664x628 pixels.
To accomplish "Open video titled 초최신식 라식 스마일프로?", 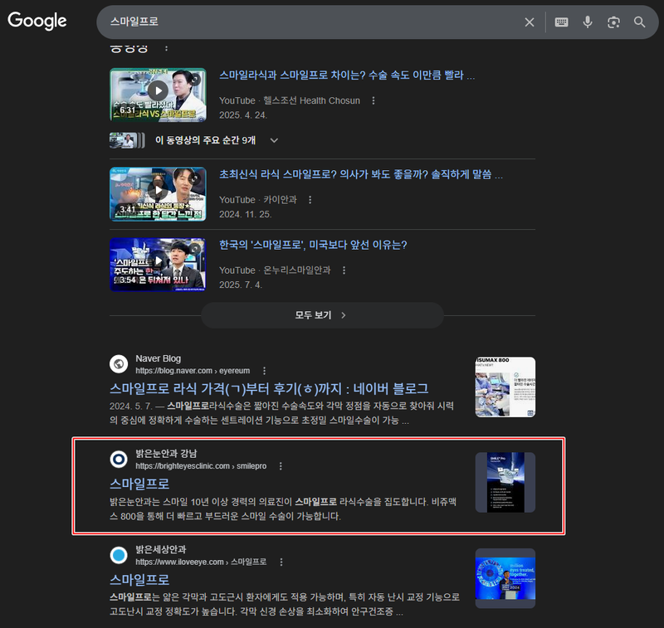I will 361,174.
